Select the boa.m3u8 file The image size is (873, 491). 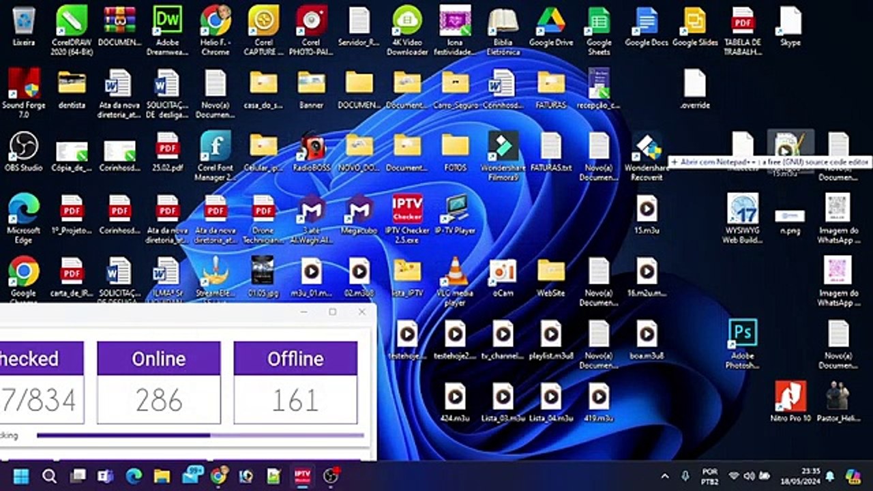[647, 340]
